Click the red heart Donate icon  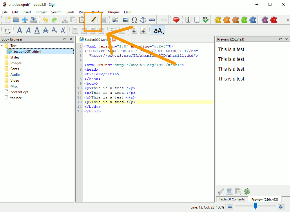(x=176, y=20)
